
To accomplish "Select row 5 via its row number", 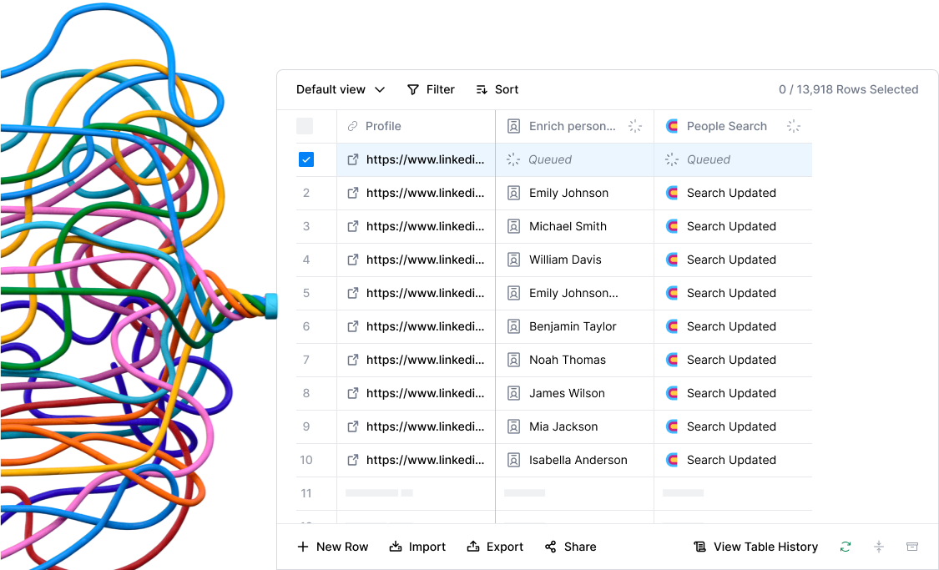I will pyautogui.click(x=306, y=294).
